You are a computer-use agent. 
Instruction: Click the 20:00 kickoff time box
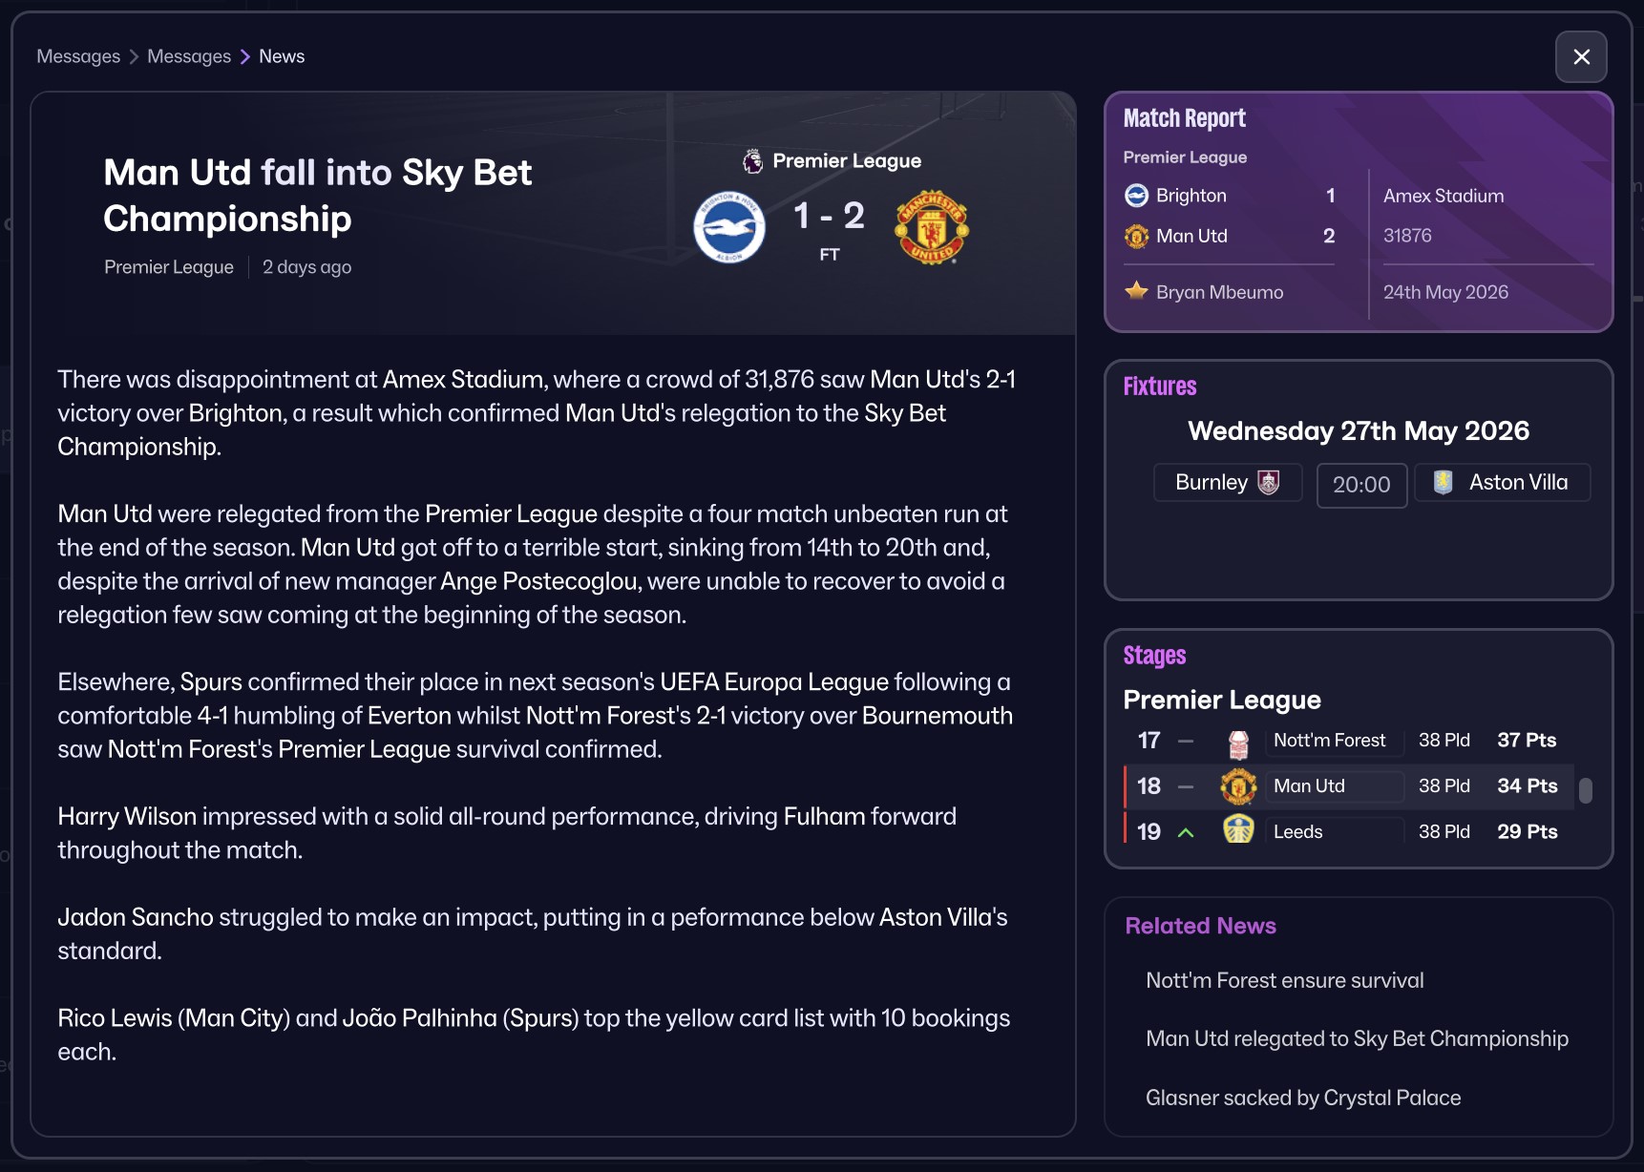pos(1361,485)
